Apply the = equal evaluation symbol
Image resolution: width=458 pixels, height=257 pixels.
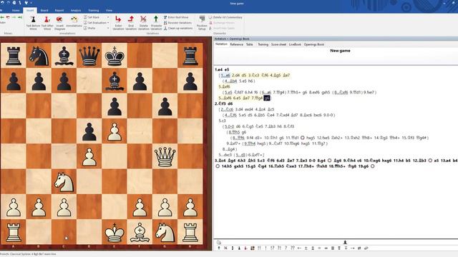pyautogui.click(x=319, y=248)
